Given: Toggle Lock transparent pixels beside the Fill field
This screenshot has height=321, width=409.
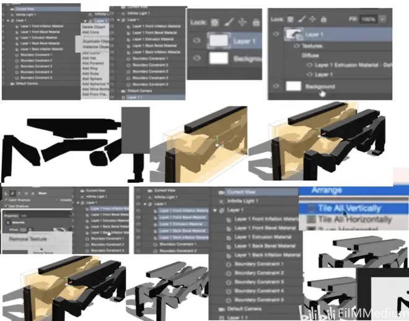Looking at the screenshot, I should (x=290, y=19).
